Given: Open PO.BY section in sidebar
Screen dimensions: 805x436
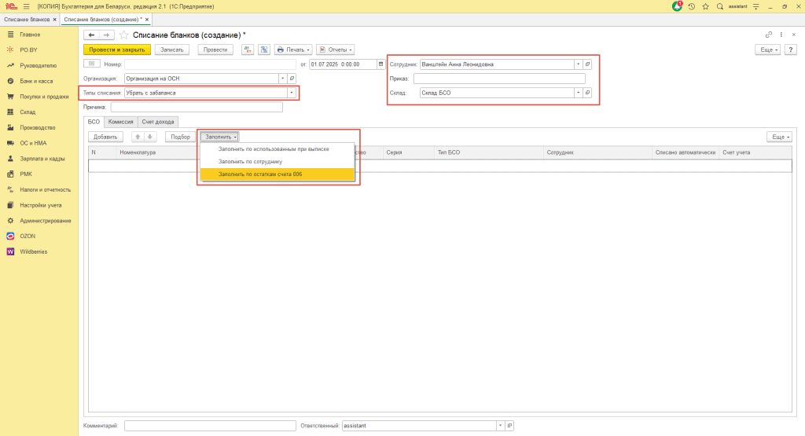Looking at the screenshot, I should [29, 49].
